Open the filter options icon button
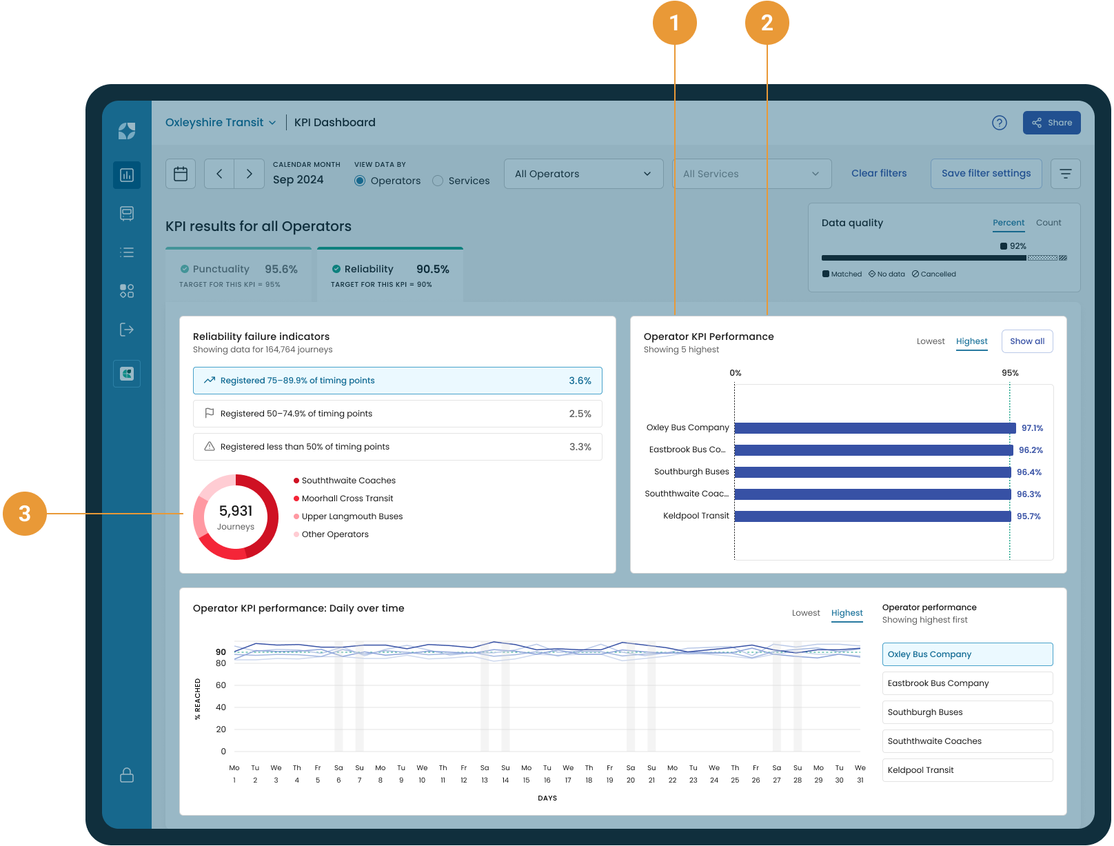This screenshot has width=1114, height=846. coord(1065,174)
